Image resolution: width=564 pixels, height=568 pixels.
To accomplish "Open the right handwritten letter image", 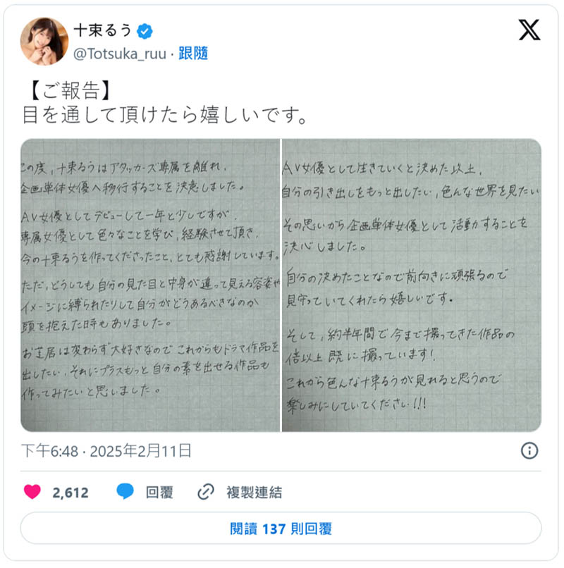I will pos(412,285).
